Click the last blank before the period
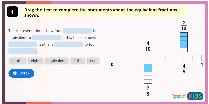The height and width of the screenshot is (104, 209). click(x=23, y=51)
